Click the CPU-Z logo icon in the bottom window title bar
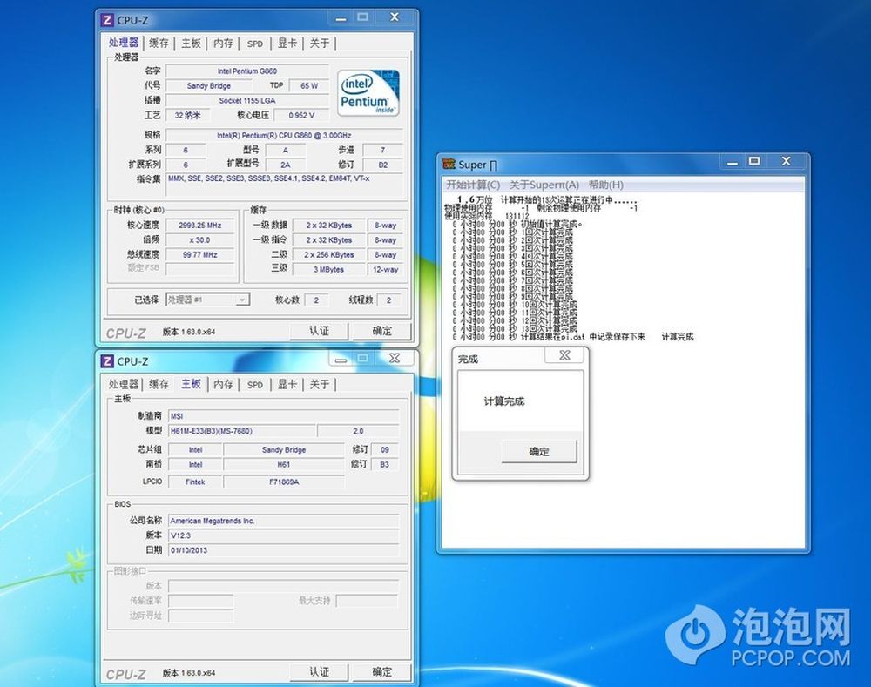 click(x=107, y=361)
